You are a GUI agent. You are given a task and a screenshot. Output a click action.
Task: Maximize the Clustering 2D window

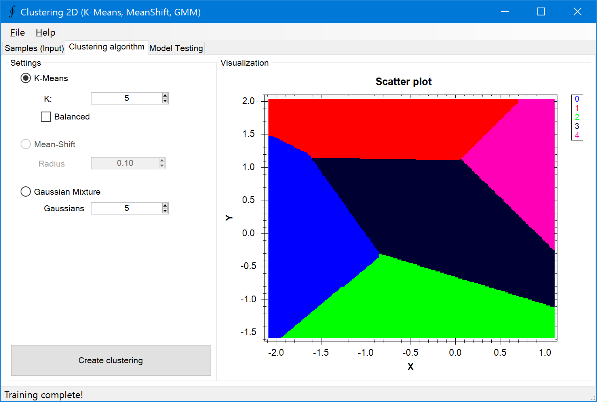pyautogui.click(x=541, y=12)
